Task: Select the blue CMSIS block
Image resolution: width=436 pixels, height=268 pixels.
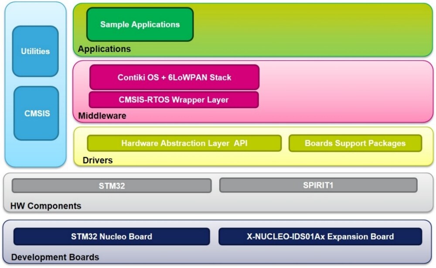Action: (x=36, y=113)
